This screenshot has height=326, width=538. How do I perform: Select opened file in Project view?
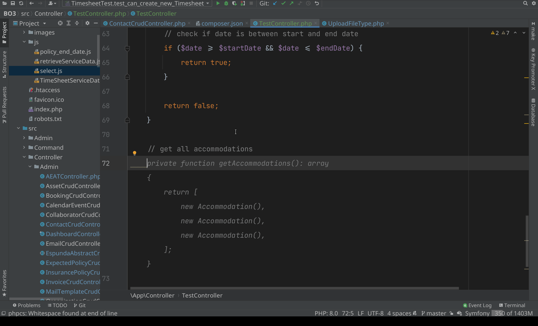(x=60, y=23)
